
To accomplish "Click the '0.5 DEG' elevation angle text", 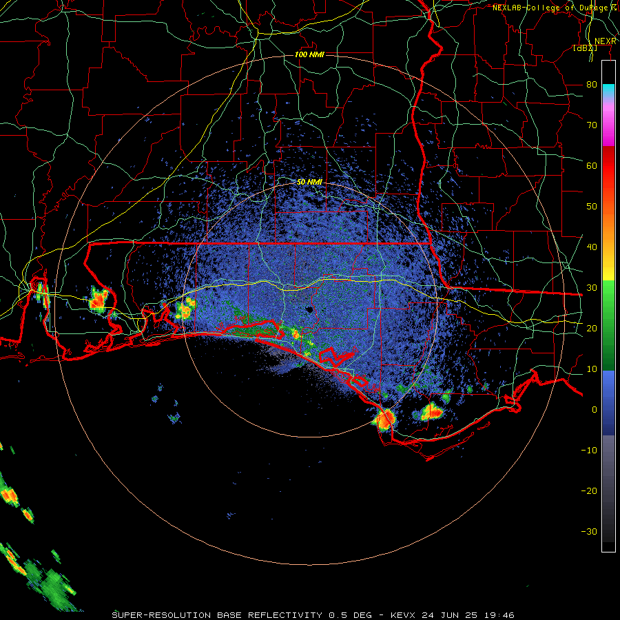I will coord(350,615).
